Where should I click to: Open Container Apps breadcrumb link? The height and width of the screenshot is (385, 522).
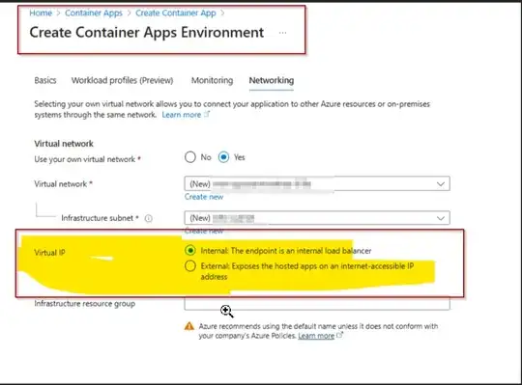coord(94,13)
